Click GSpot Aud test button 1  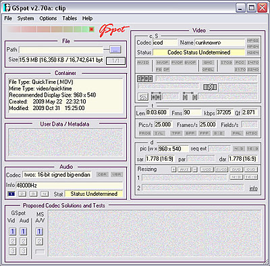[23, 232]
